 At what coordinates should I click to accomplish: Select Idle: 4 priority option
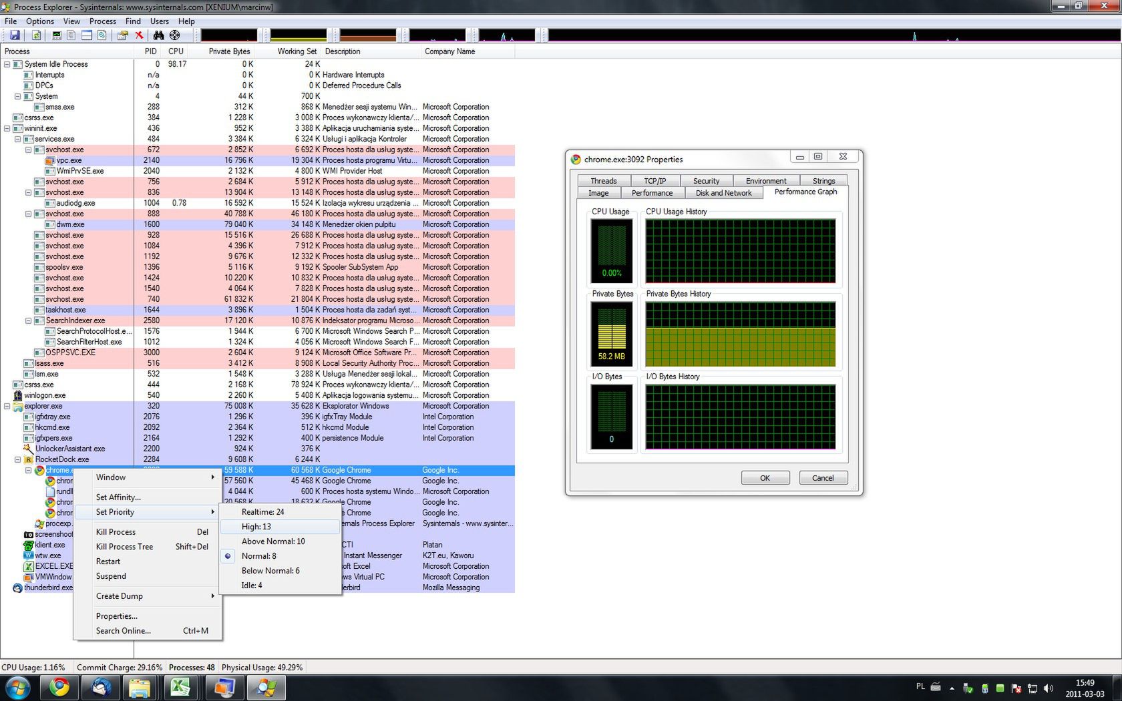[x=280, y=586]
